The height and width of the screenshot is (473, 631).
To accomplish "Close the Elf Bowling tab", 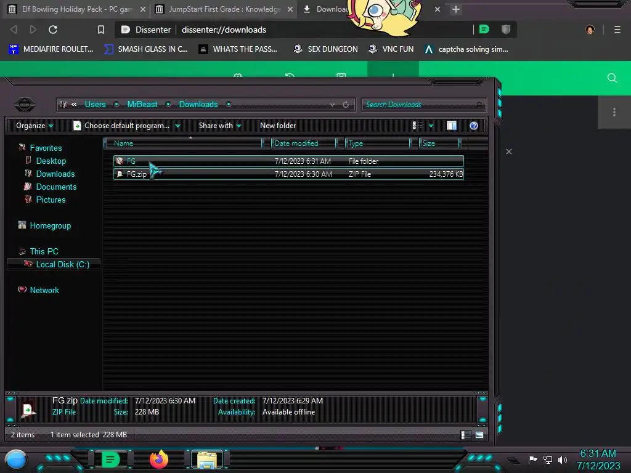I will point(142,9).
